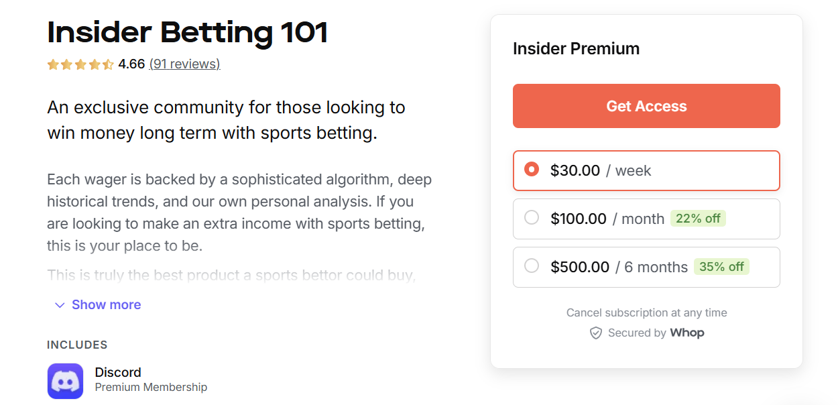Click the Discord Premium Membership row
This screenshot has height=405, width=838.
pos(127,380)
